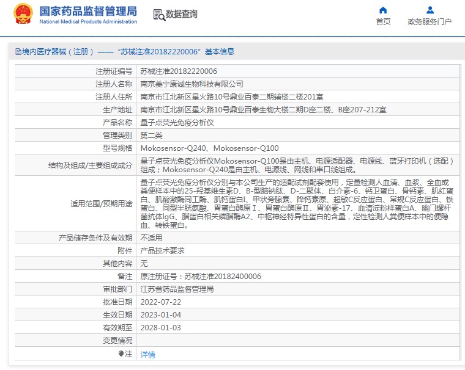Click the 政务服务门户 person icon
The width and height of the screenshot is (465, 370).
click(x=430, y=10)
